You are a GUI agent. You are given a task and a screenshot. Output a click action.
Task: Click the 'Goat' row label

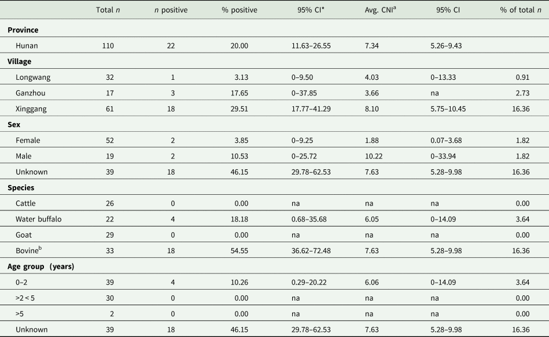pyautogui.click(x=25, y=235)
